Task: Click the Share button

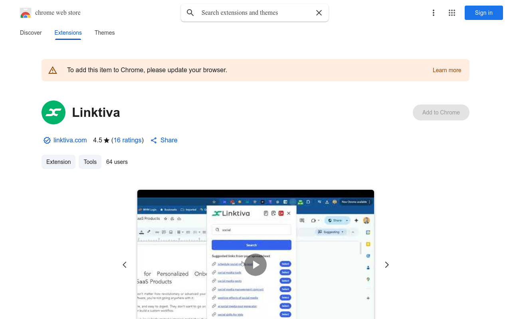Action: click(164, 140)
